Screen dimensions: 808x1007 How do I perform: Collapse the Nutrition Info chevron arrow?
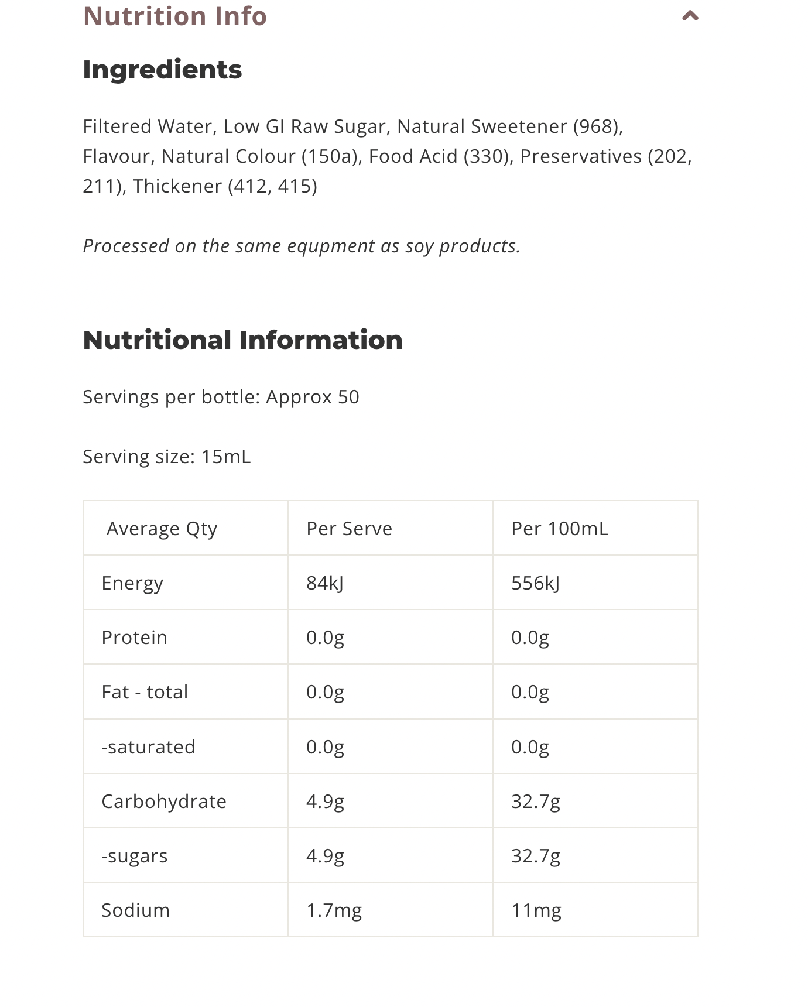coord(690,16)
